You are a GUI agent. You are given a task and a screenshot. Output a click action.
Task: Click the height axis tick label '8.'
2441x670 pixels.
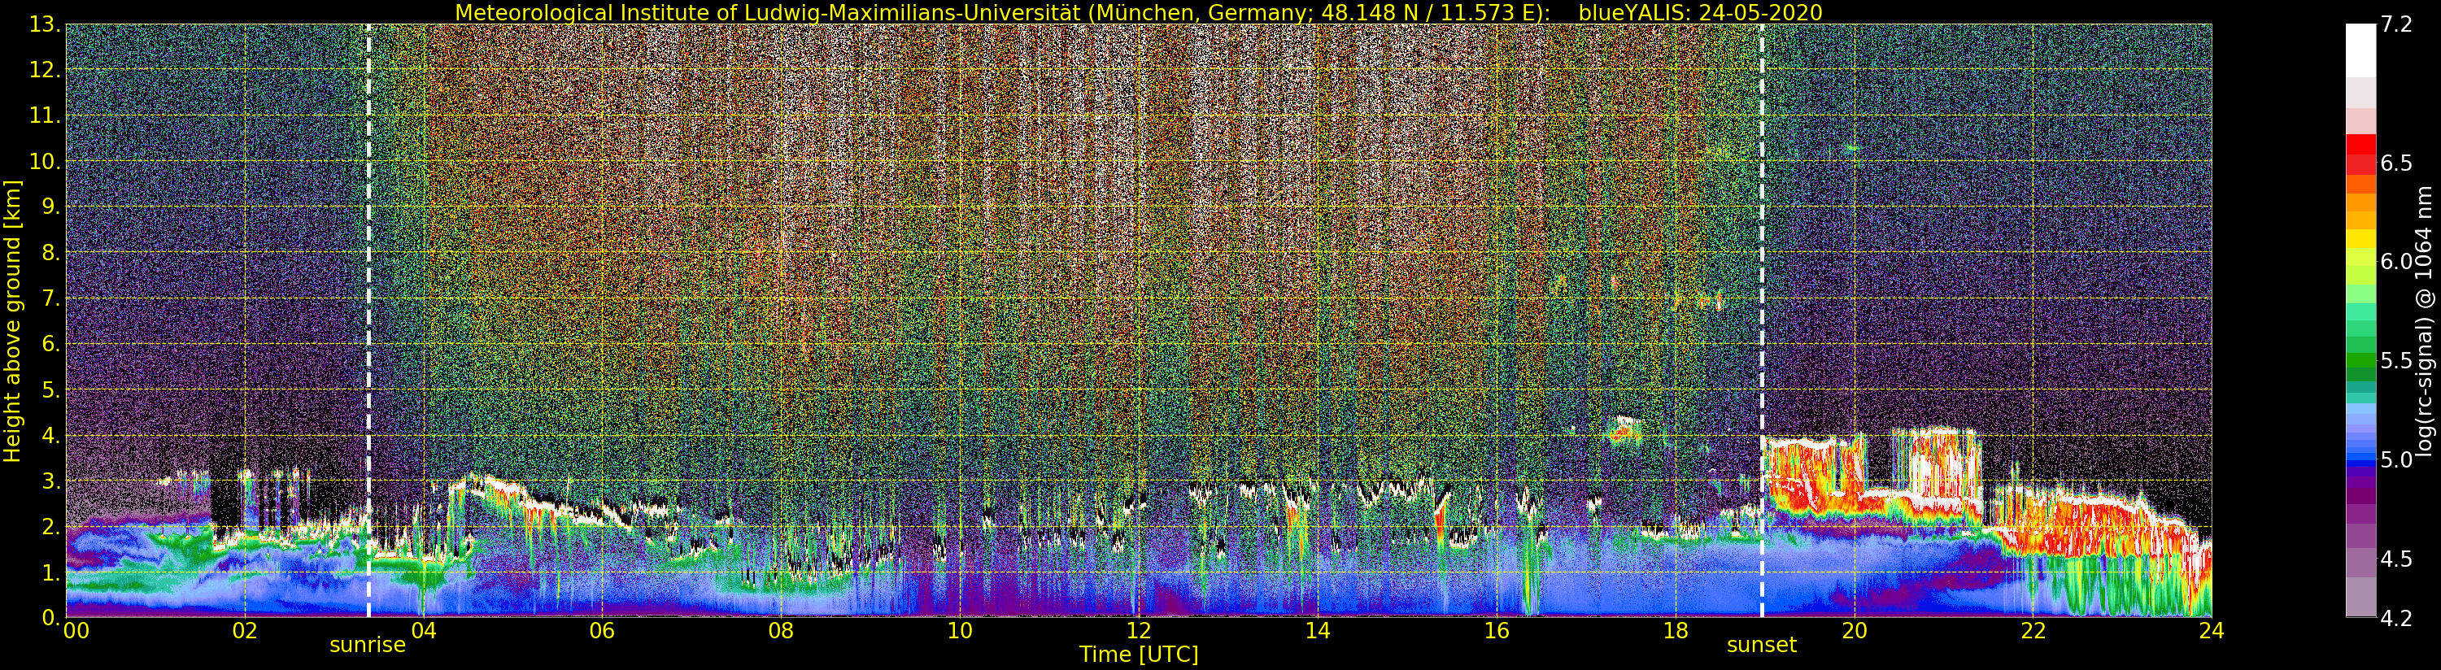click(x=50, y=252)
